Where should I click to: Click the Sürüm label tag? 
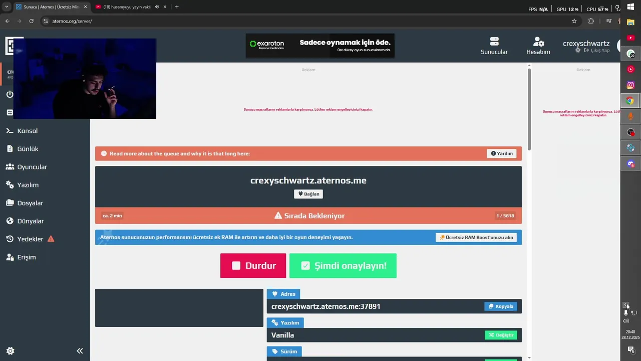(x=284, y=351)
